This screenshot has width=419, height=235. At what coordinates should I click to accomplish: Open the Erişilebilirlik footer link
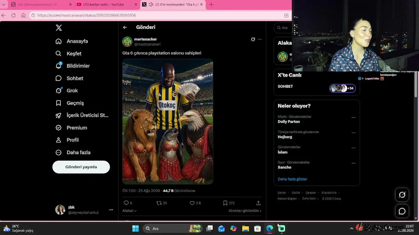click(x=329, y=193)
